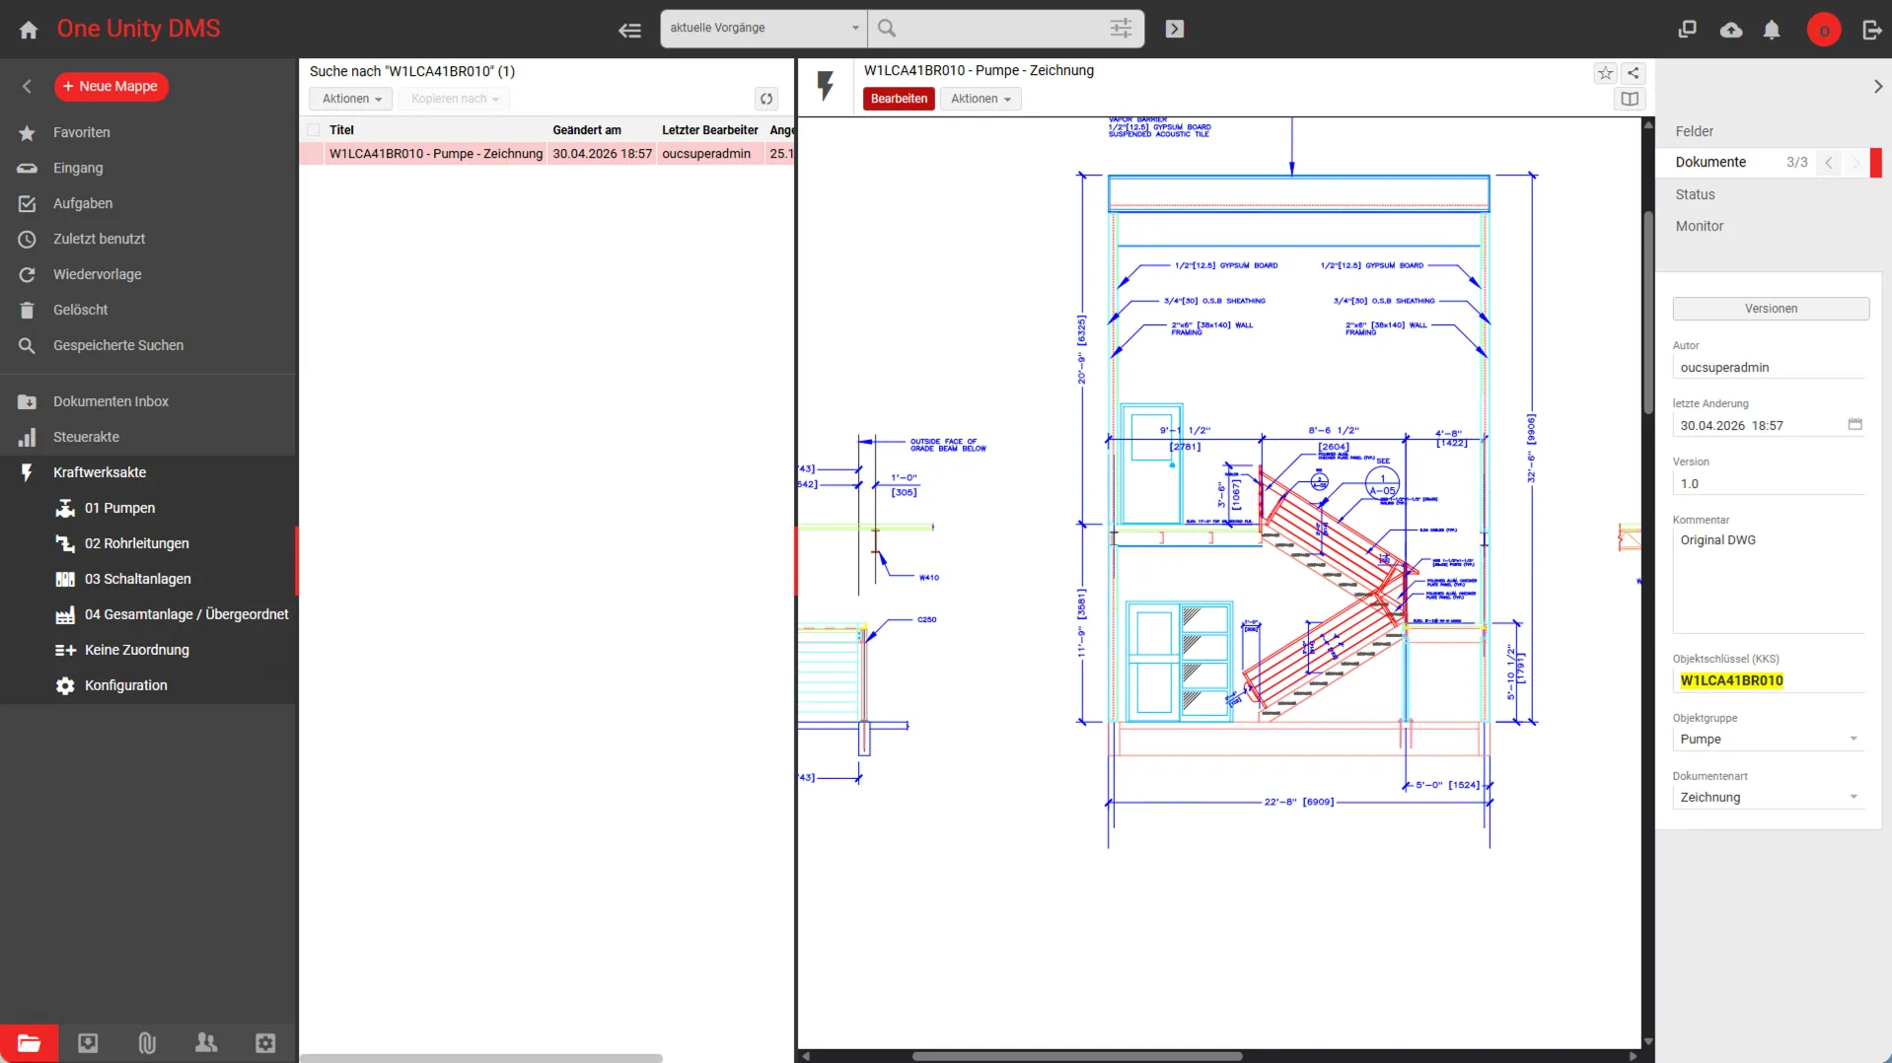Click the viewer vertical scrollbar thumb

[1647, 312]
